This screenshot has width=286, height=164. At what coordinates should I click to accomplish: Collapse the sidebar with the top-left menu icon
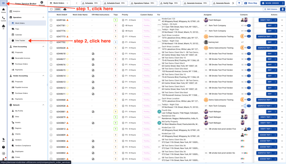point(3,3)
